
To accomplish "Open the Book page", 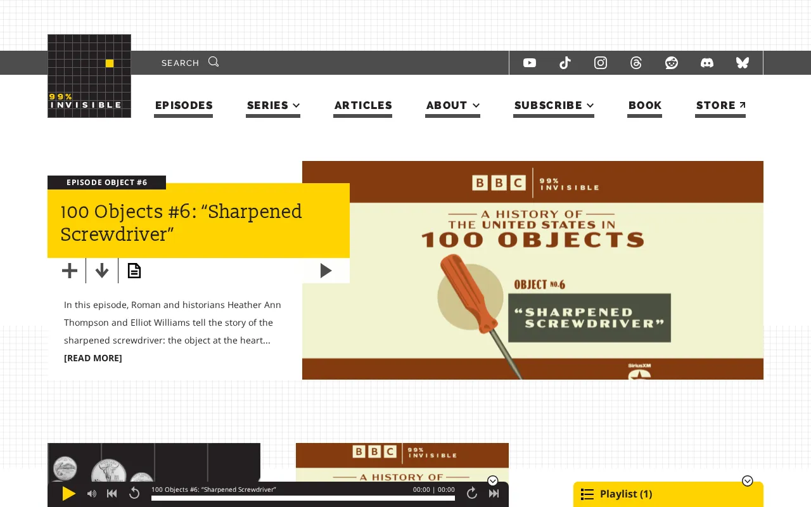I will tap(645, 106).
